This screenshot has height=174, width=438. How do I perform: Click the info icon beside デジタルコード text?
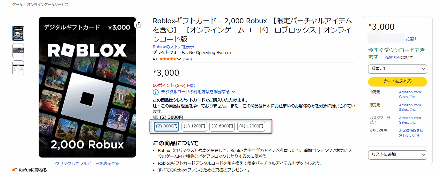pos(156,92)
